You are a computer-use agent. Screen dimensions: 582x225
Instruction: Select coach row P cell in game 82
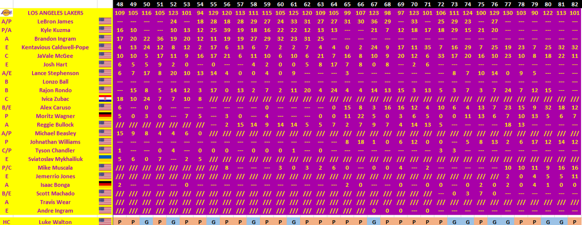click(575, 222)
